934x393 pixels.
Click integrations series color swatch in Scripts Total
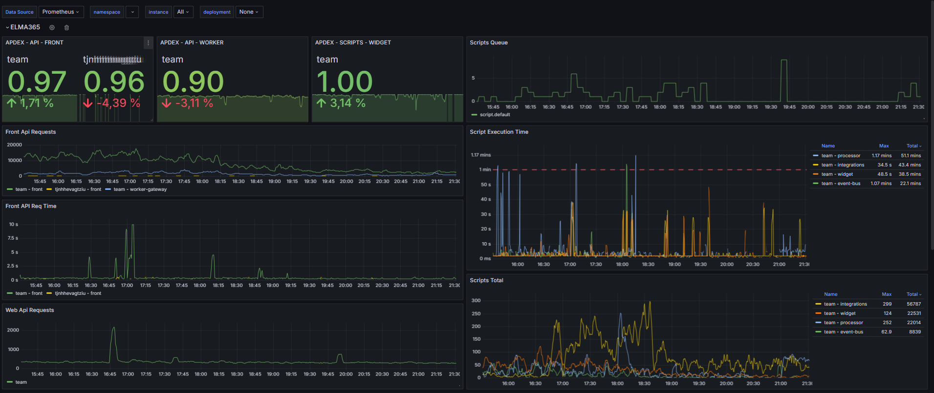pyautogui.click(x=818, y=304)
